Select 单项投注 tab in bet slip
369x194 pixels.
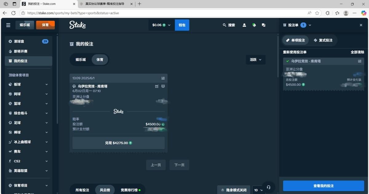pos(296,40)
